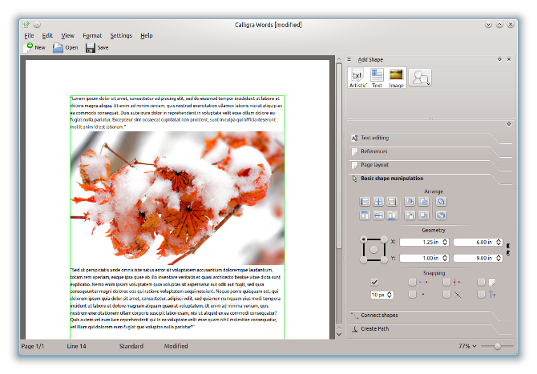The height and width of the screenshot is (374, 537).
Task: Open the Help menu
Action: click(146, 35)
